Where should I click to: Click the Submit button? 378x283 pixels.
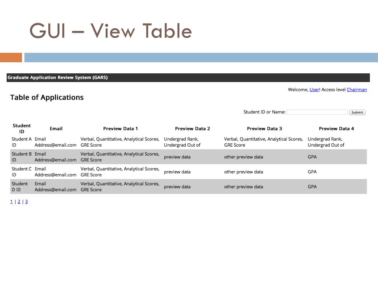pyautogui.click(x=357, y=112)
